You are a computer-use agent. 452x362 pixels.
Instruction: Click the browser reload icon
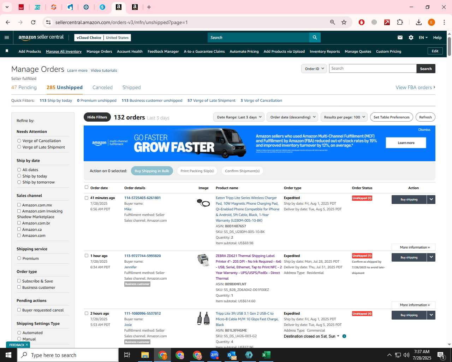coord(33,22)
